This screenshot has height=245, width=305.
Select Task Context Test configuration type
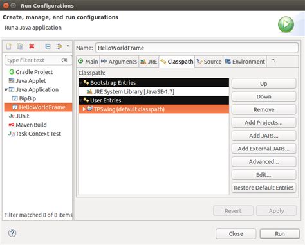point(38,134)
